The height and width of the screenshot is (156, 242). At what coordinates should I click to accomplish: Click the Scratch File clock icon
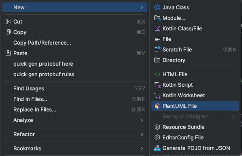click(157, 49)
